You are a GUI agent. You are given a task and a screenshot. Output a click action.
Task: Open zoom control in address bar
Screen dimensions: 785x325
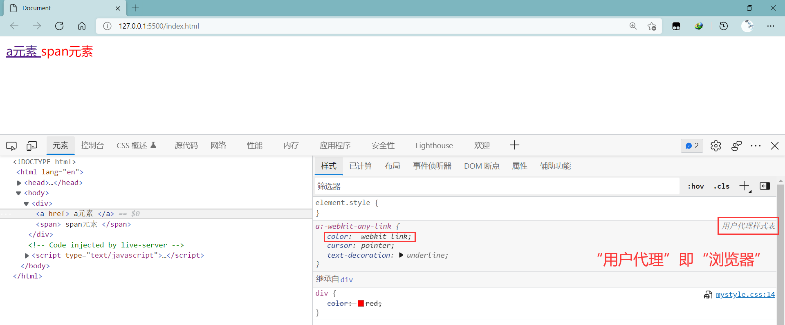click(x=633, y=26)
